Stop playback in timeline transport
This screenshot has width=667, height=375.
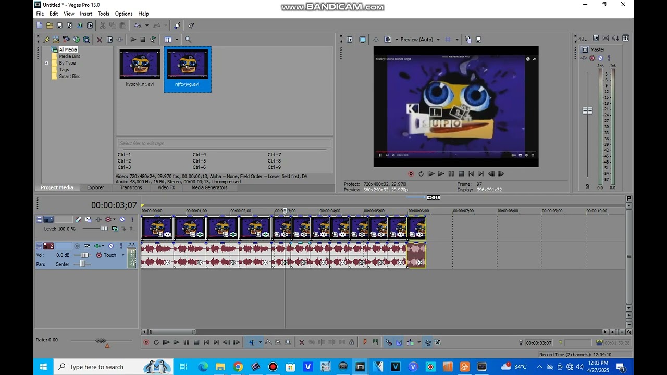[196, 342]
